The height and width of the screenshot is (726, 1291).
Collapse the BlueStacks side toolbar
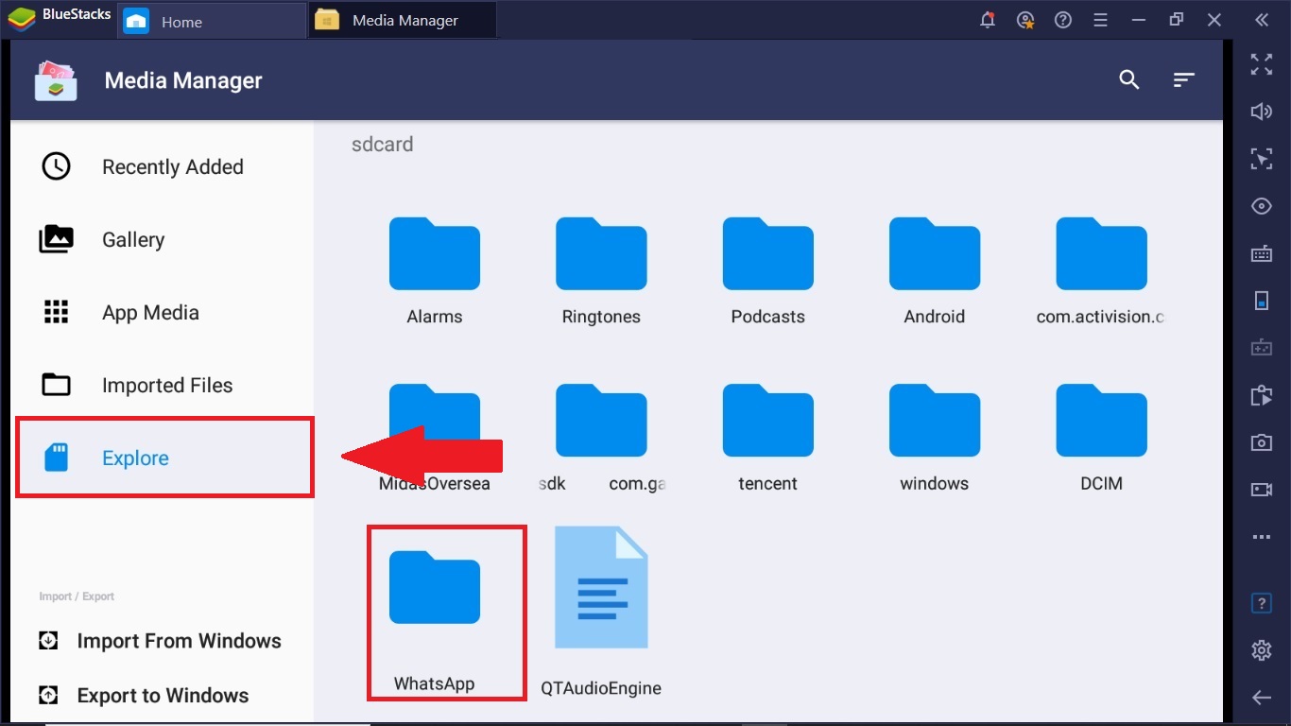(x=1262, y=20)
